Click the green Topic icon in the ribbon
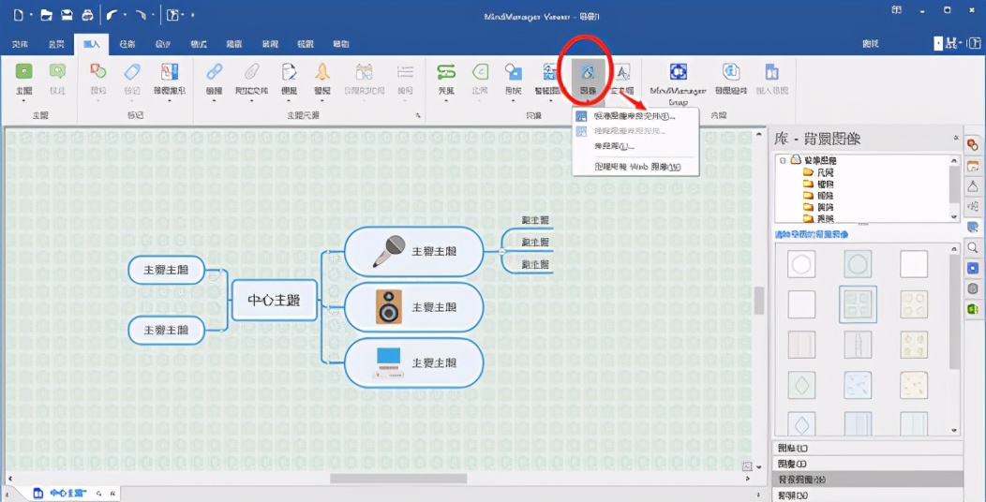This screenshot has height=502, width=986. [23, 71]
